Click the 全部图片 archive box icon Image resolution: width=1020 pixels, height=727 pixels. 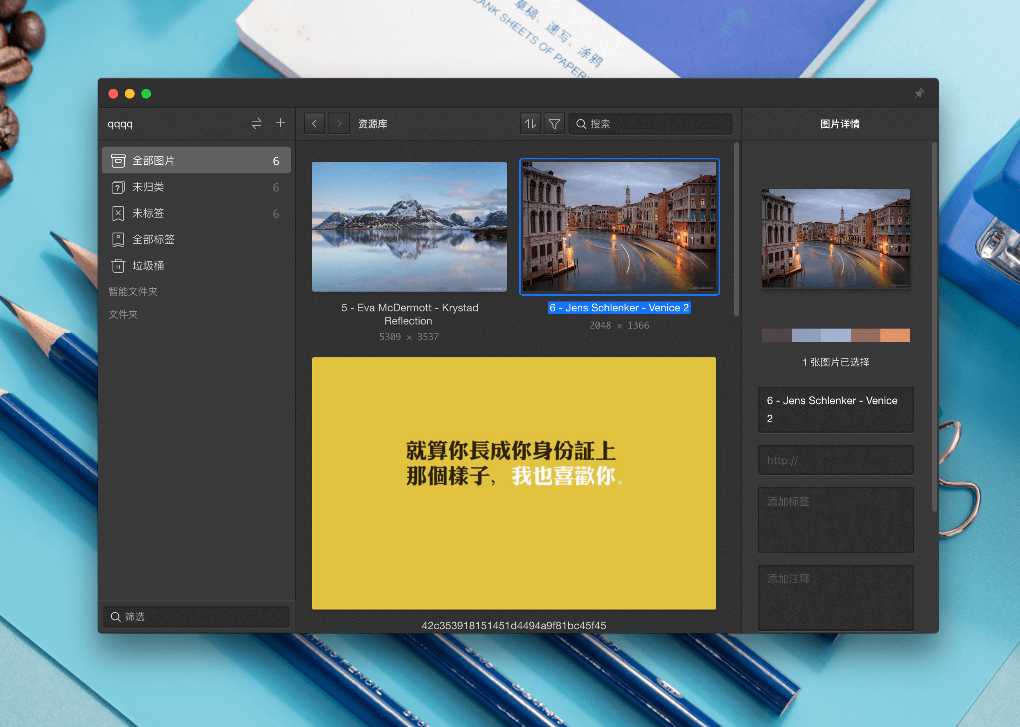tap(118, 161)
